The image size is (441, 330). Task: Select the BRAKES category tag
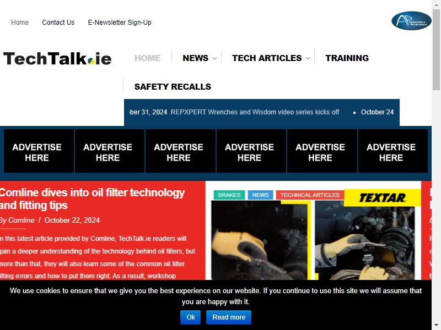click(x=229, y=195)
